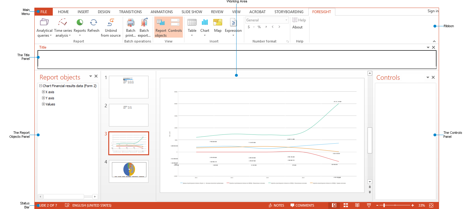Click the Sign in link
Viewport: 474px width, 209px height.
[433, 11]
